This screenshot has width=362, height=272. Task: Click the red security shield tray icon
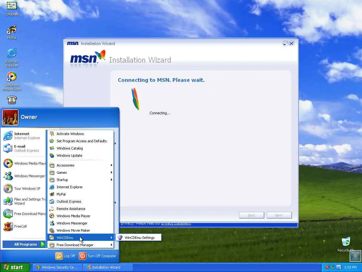327,267
